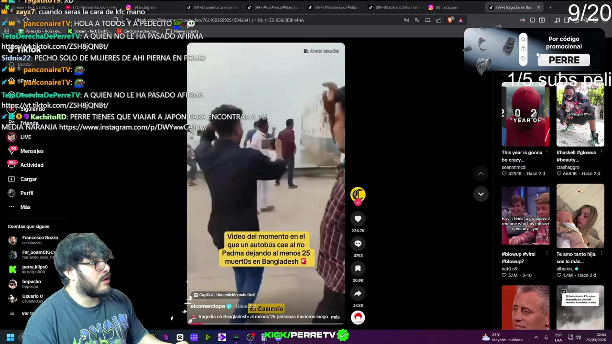Switch to the 'Aumenta tu movimiento' TikTok tab
The height and width of the screenshot is (344, 612).
[x=212, y=7]
